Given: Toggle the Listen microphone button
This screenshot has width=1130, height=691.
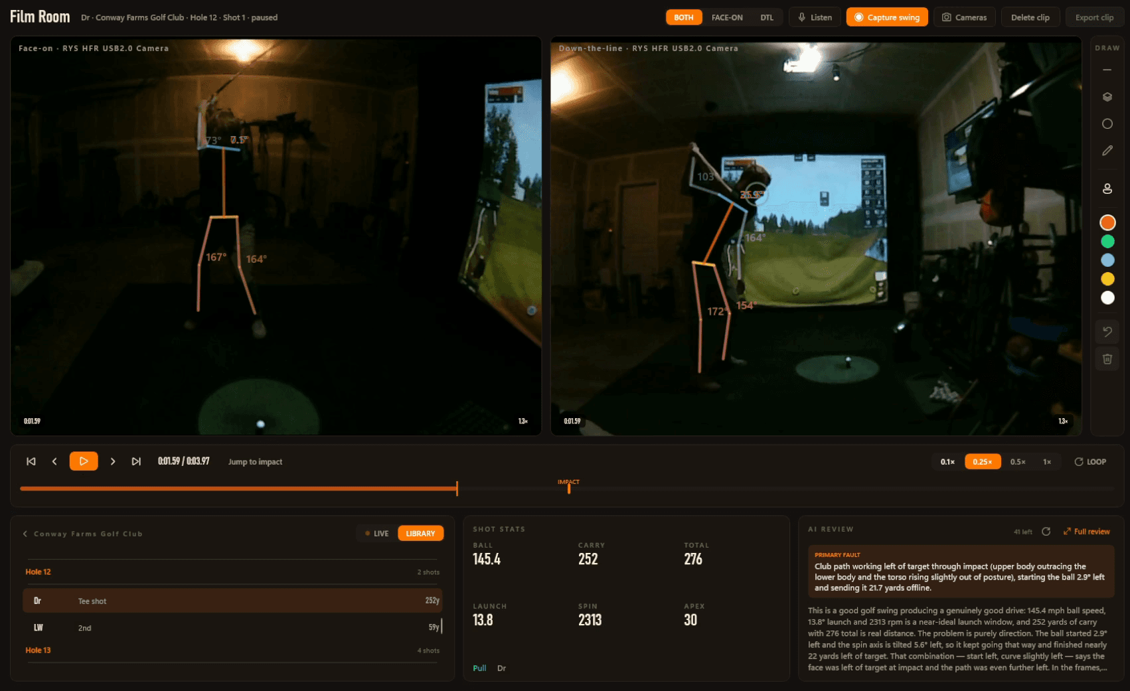Looking at the screenshot, I should pos(815,17).
